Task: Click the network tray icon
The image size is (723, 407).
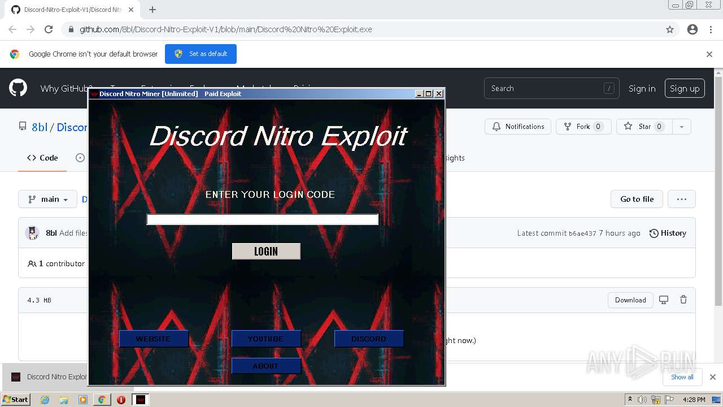Action: (656, 400)
